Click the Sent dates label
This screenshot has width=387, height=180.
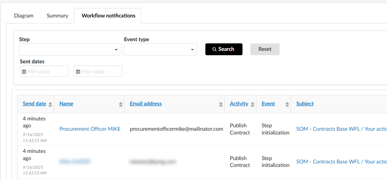[x=32, y=61]
